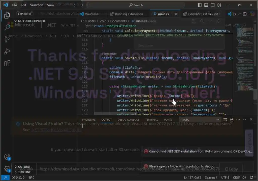Click the remote window status bar icon
Image resolution: width=258 pixels, height=181 pixels.
[x=5, y=177]
